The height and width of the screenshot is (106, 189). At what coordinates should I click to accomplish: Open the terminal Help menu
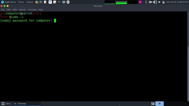pos(41,10)
